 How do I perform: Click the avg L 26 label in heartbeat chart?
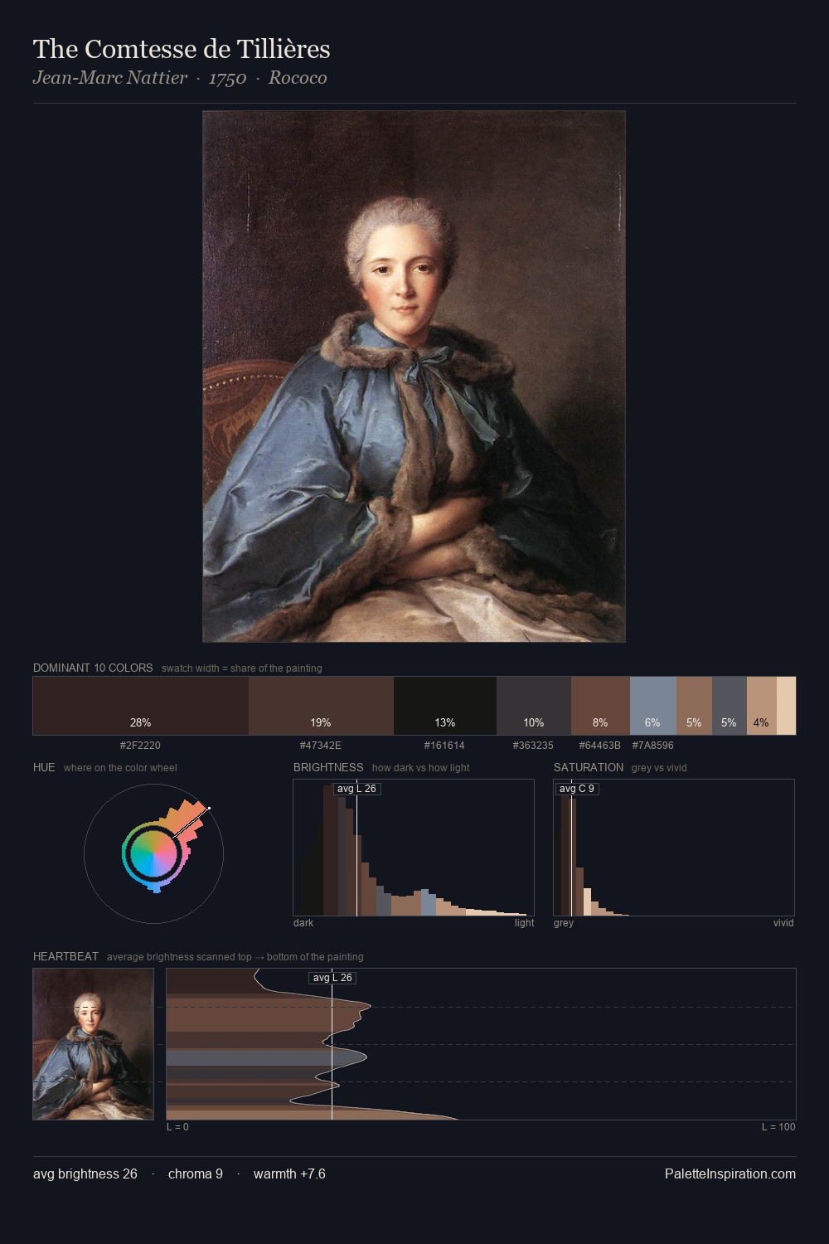coord(332,978)
